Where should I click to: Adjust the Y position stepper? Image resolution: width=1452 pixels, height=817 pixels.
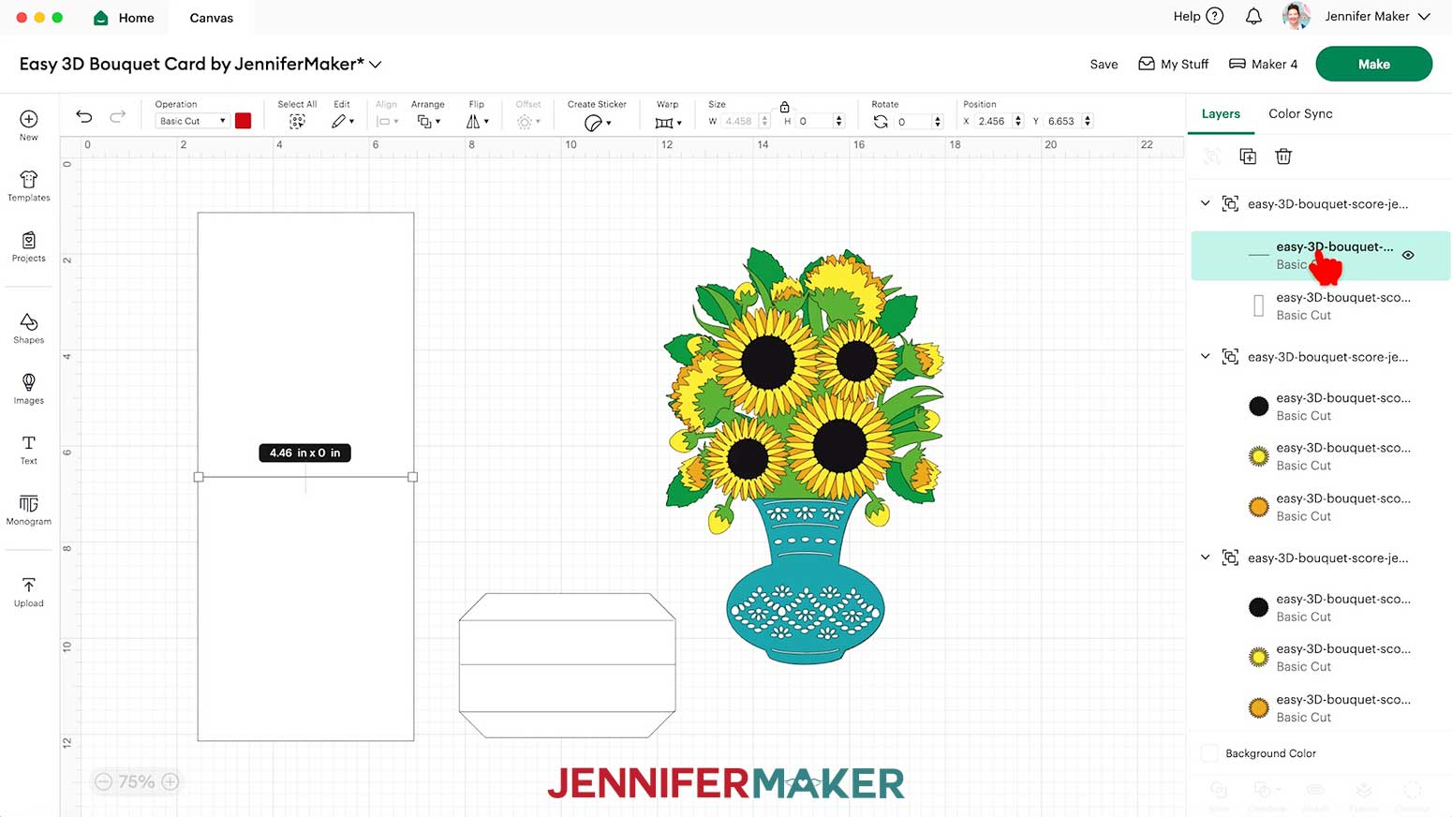pyautogui.click(x=1088, y=121)
